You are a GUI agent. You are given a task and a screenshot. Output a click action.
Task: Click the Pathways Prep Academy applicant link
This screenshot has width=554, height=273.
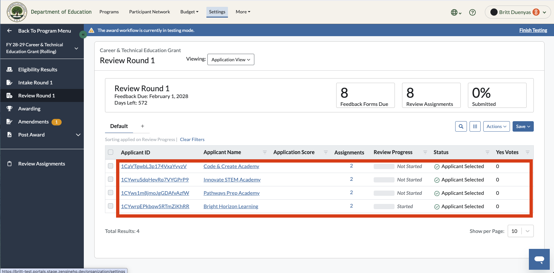coord(232,193)
